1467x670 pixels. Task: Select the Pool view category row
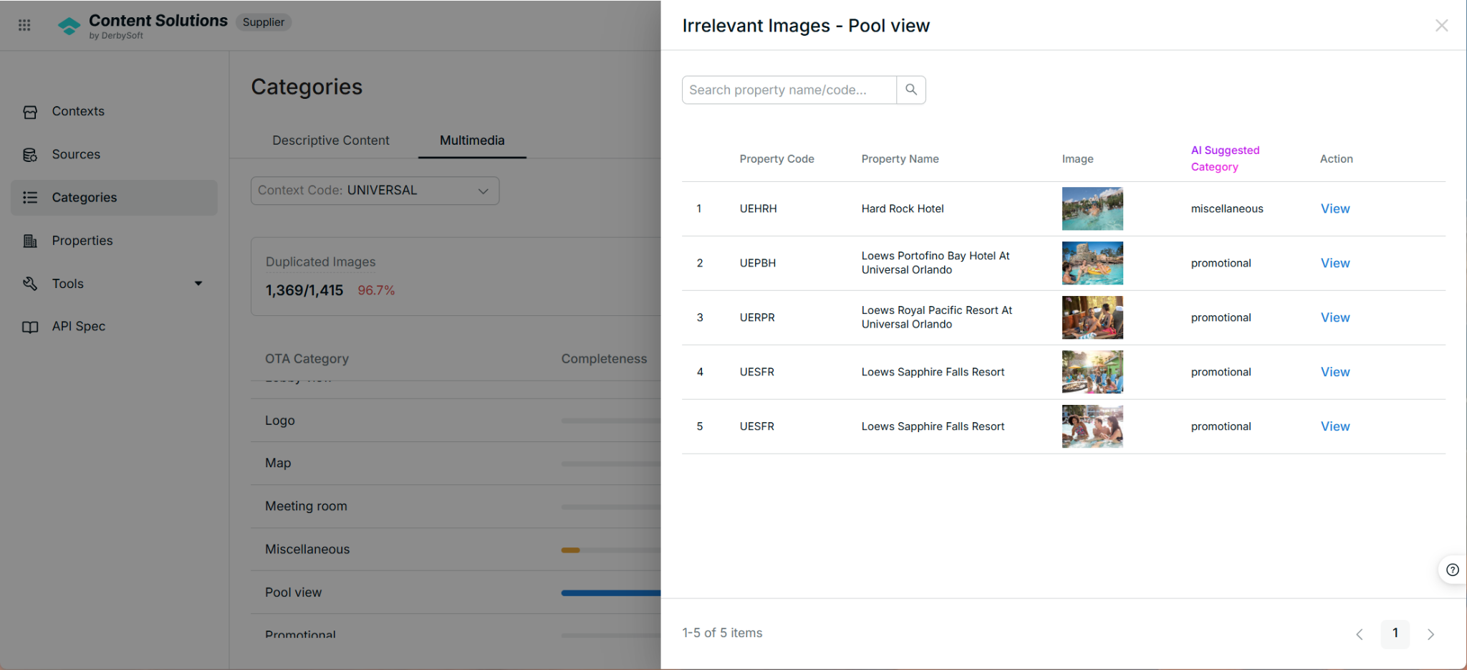click(456, 593)
